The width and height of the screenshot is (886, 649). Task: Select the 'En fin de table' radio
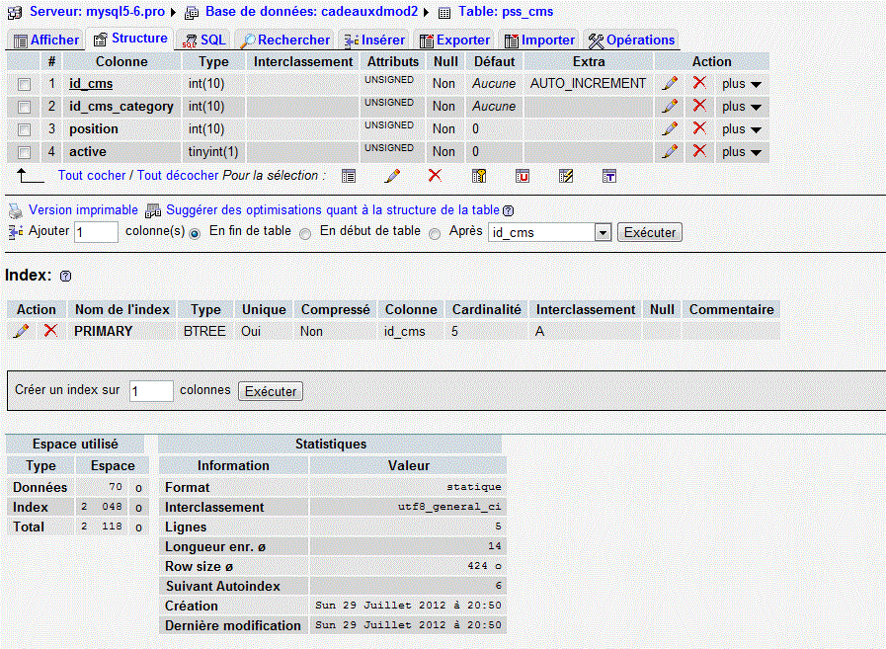195,233
